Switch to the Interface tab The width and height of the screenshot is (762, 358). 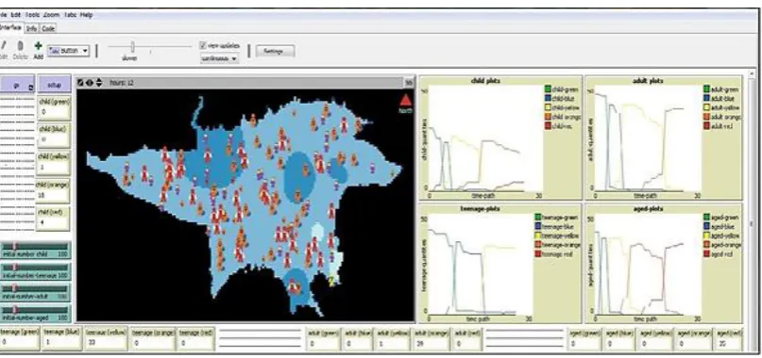coord(10,27)
